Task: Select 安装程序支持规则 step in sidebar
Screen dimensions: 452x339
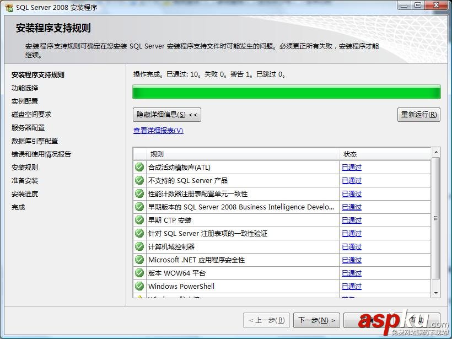Action: (38, 75)
